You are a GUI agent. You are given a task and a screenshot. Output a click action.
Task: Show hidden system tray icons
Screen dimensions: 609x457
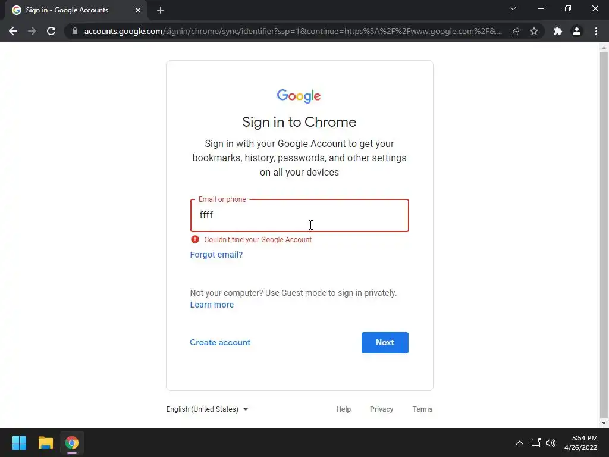pos(520,443)
